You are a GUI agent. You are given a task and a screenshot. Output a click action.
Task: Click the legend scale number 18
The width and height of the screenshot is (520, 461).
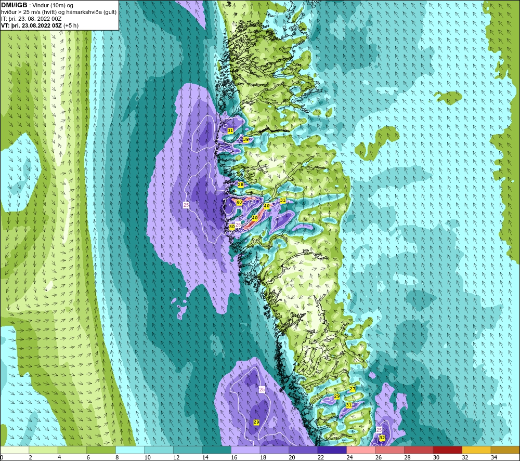(x=263, y=457)
